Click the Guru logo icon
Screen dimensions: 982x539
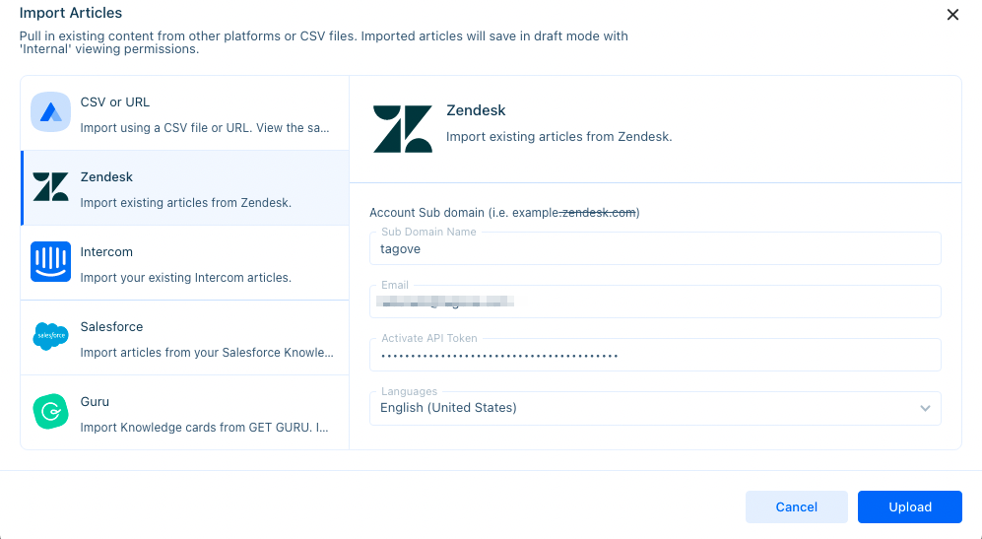click(x=51, y=412)
